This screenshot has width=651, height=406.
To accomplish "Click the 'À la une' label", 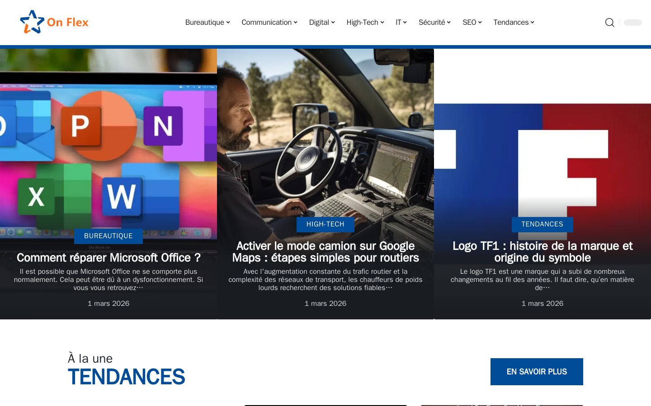I will 90,359.
